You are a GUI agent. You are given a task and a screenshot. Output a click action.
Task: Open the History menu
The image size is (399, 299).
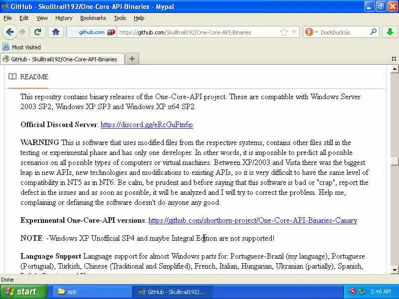click(64, 18)
